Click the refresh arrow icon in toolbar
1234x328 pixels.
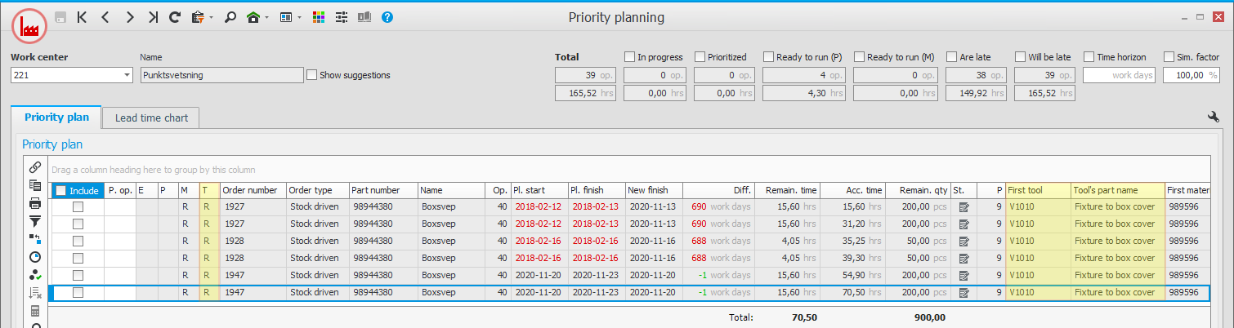click(x=175, y=17)
